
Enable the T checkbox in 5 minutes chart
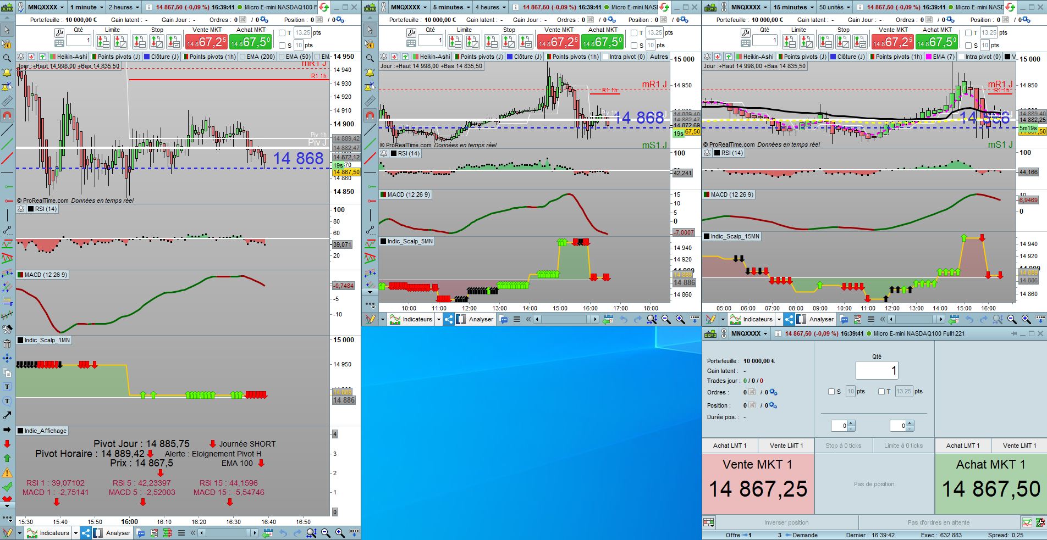point(634,33)
